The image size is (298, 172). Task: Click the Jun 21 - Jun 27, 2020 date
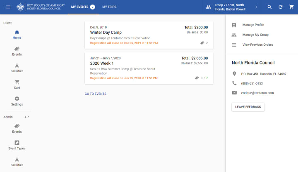pos(105,58)
